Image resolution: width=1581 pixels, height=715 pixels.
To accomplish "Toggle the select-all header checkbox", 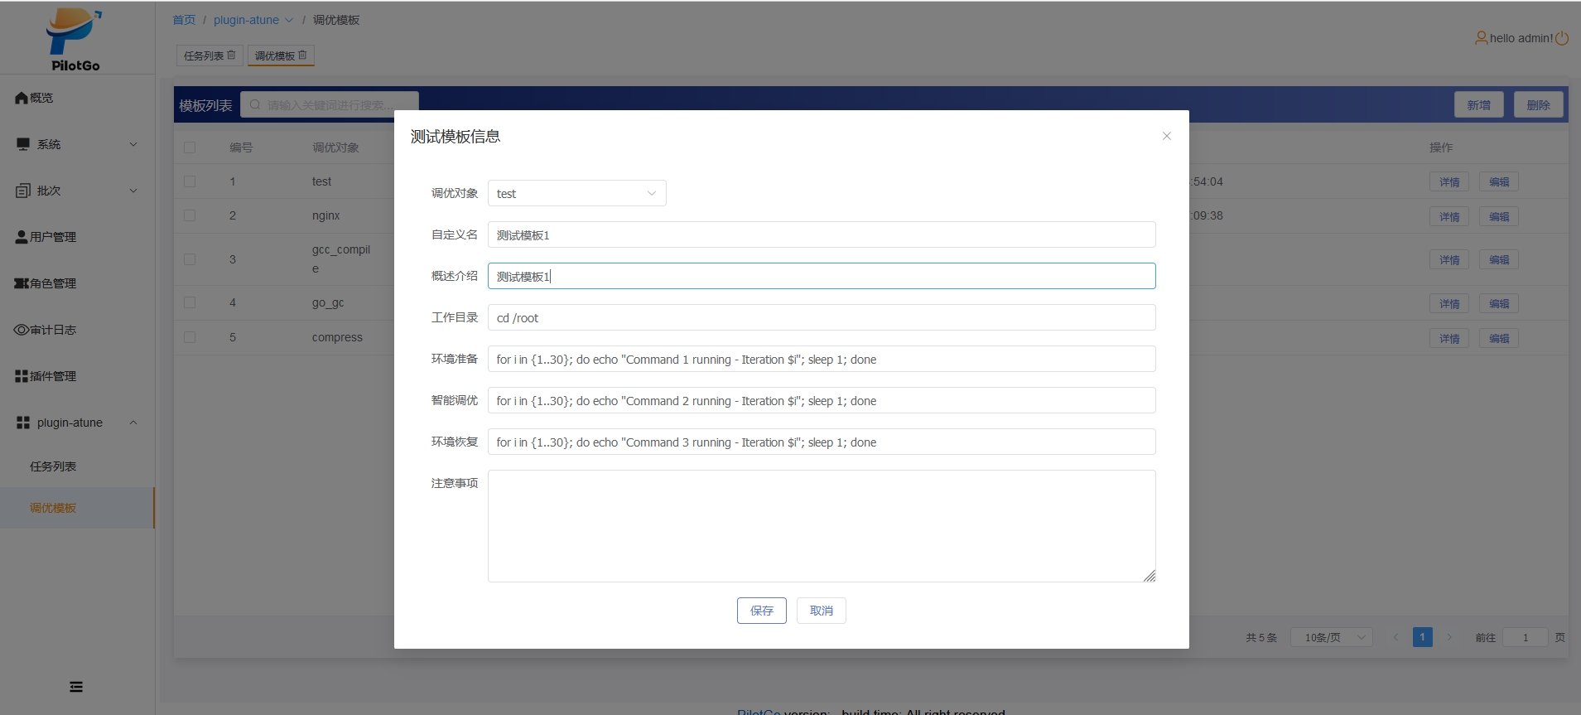I will pos(190,147).
